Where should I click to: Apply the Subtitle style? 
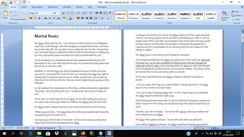tap(211, 16)
